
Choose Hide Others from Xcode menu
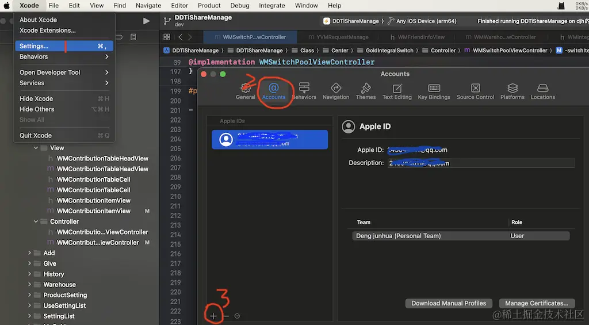coord(64,109)
